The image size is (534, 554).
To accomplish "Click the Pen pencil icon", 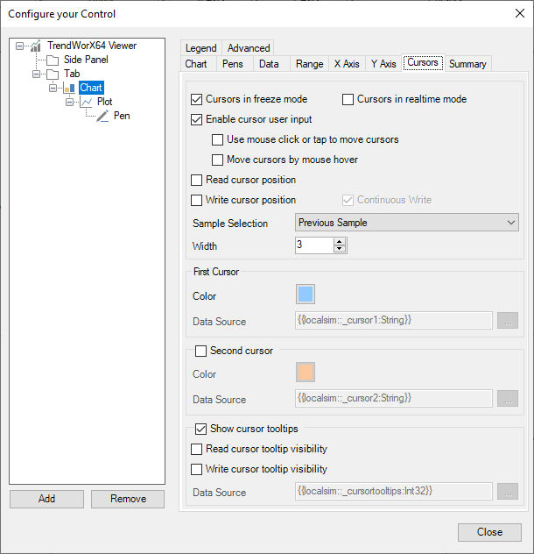I will 102,116.
